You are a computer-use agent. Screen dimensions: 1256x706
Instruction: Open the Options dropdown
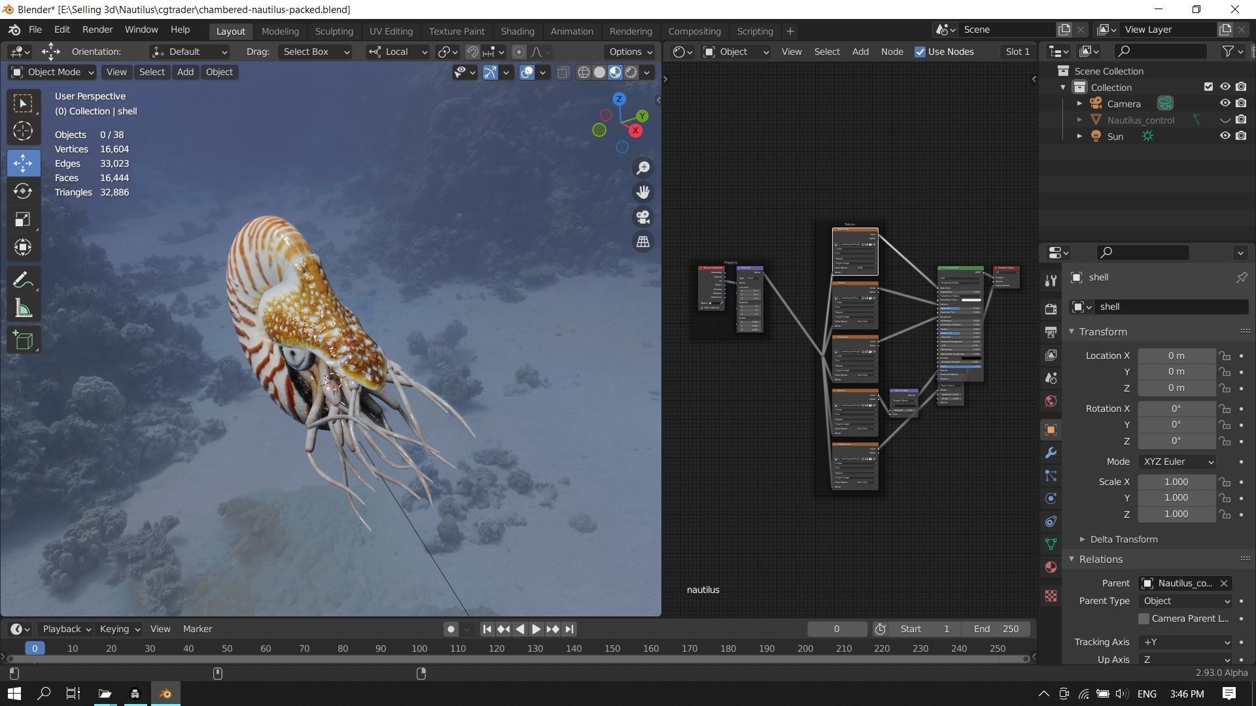[x=631, y=52]
